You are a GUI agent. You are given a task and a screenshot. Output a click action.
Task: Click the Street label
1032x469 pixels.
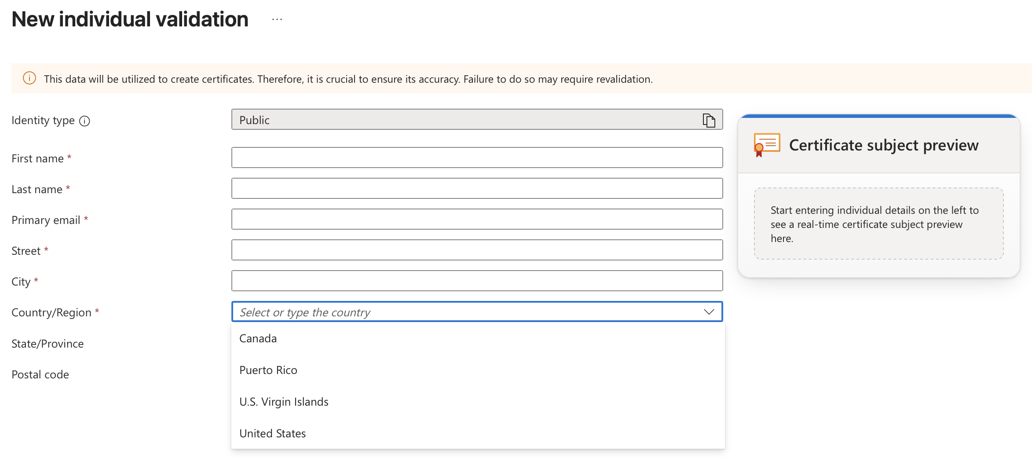tap(26, 251)
